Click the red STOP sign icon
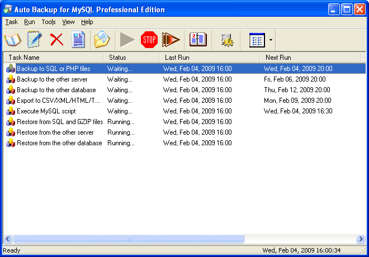Screen dimensions: 369x257 tap(149, 40)
